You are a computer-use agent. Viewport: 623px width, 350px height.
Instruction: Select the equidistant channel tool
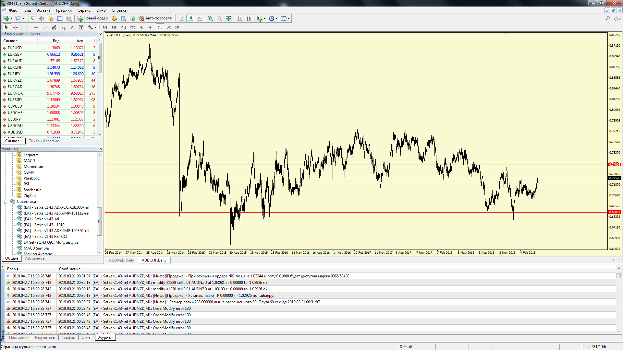point(54,27)
